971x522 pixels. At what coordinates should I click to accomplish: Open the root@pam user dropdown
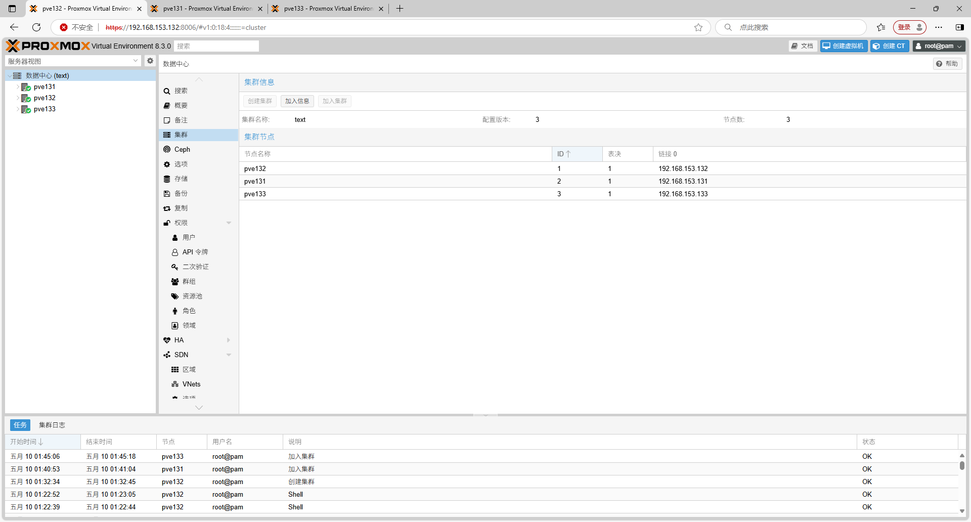(x=939, y=46)
